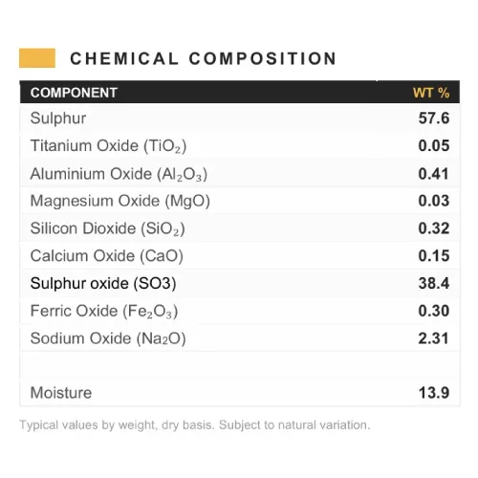Select the Sulphur row label

click(x=58, y=119)
